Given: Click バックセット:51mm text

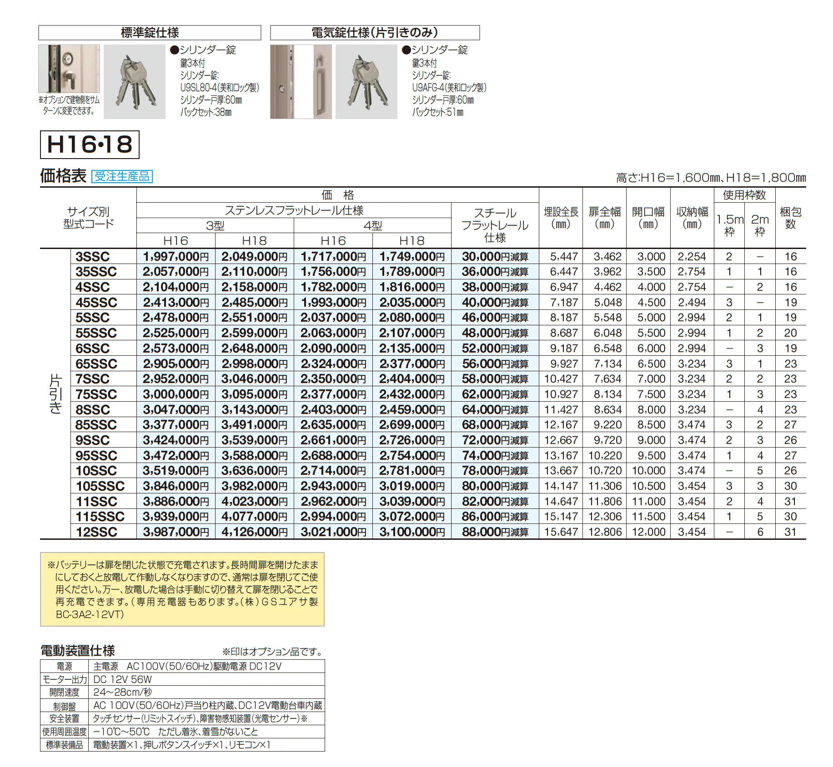Looking at the screenshot, I should 437,112.
